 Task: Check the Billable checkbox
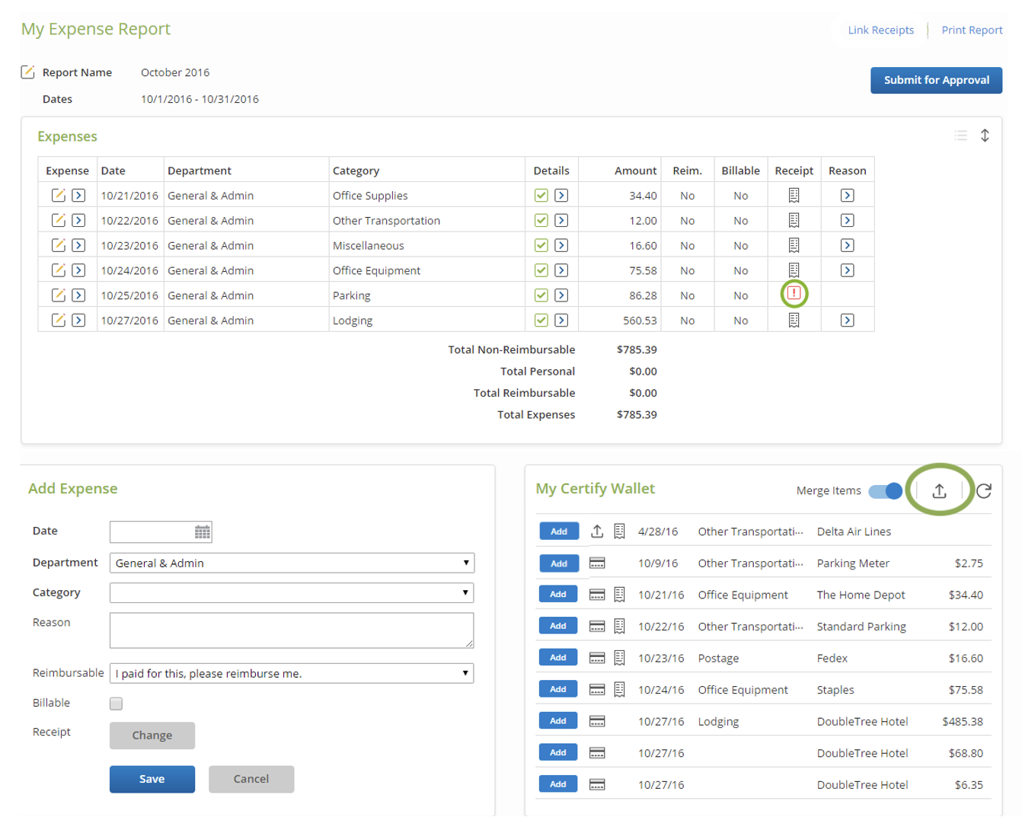(x=116, y=704)
